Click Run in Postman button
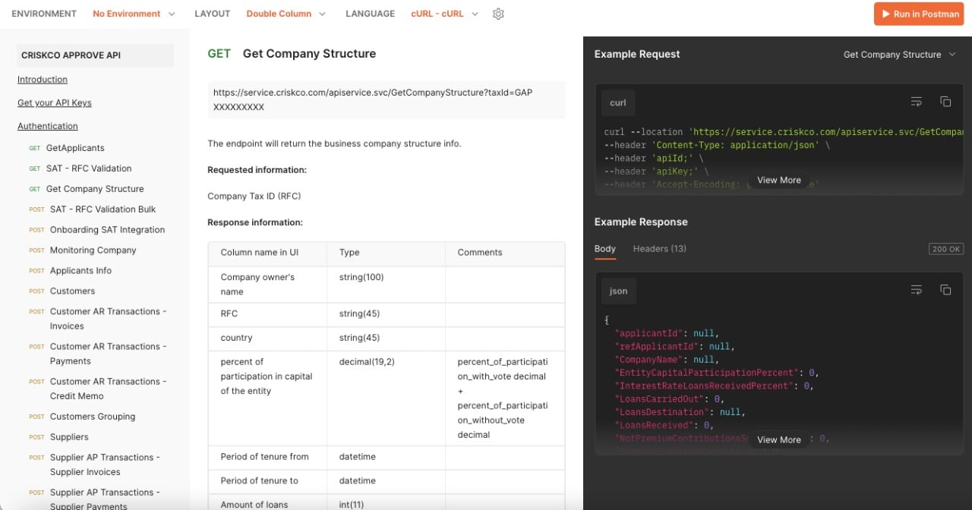 pyautogui.click(x=919, y=14)
